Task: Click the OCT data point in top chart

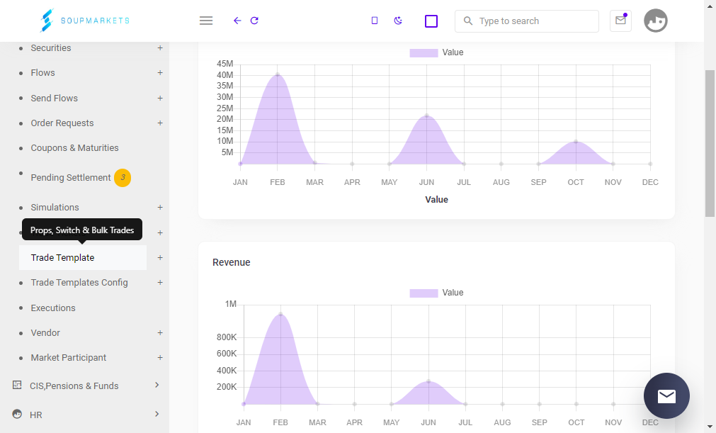Action: coord(576,142)
